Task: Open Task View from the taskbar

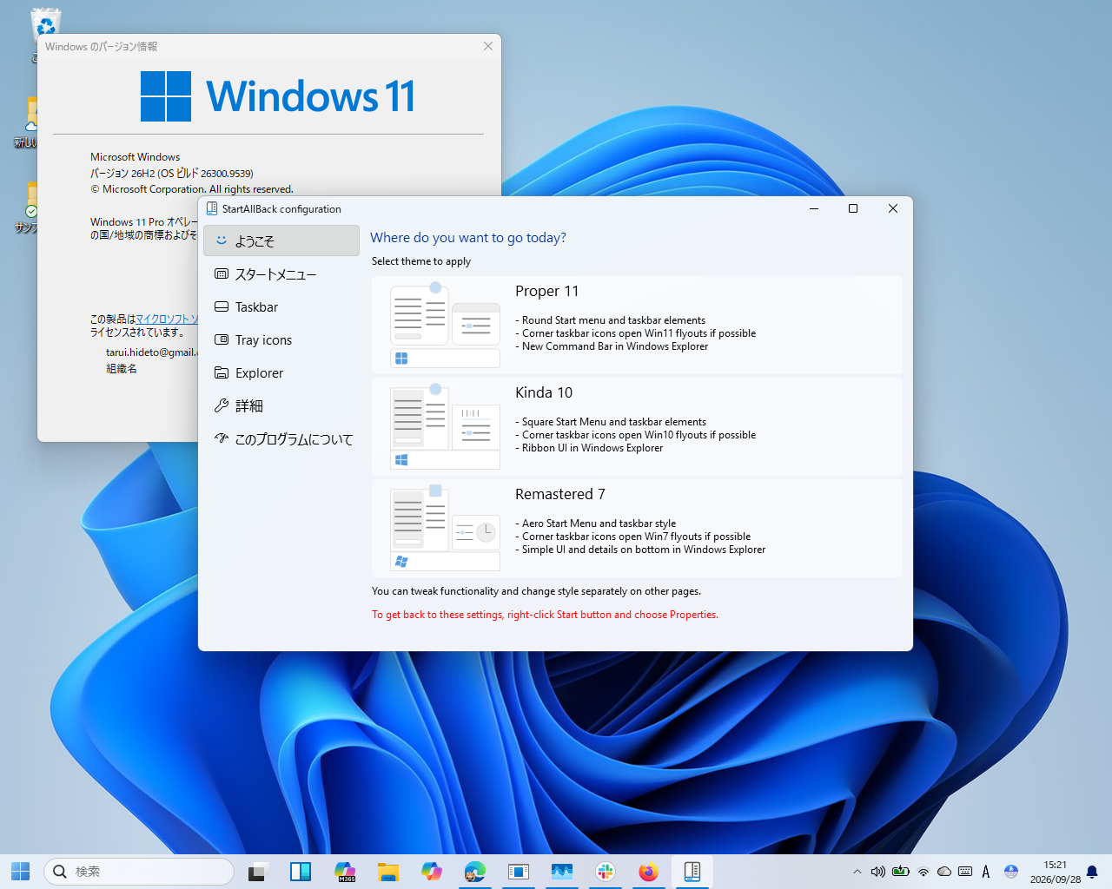Action: [x=257, y=872]
